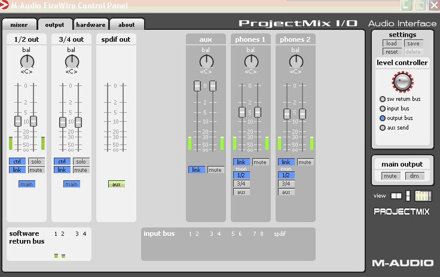Screen dimensions: 440x277
Task: Reset the settings
Action: pos(392,51)
